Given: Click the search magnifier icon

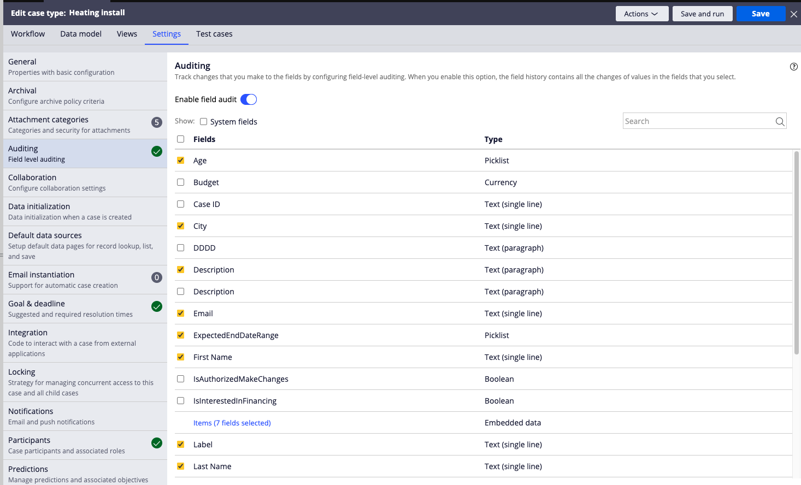Looking at the screenshot, I should 780,121.
